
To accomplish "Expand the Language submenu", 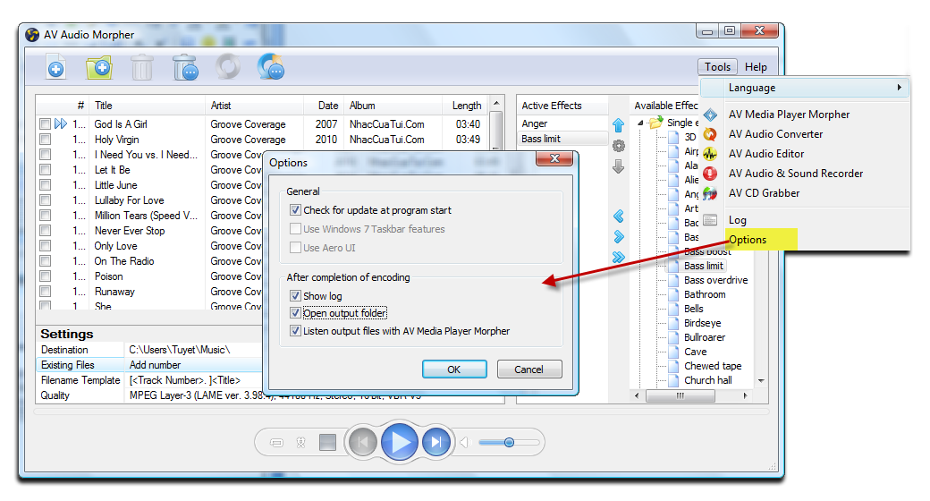I will pyautogui.click(x=805, y=88).
